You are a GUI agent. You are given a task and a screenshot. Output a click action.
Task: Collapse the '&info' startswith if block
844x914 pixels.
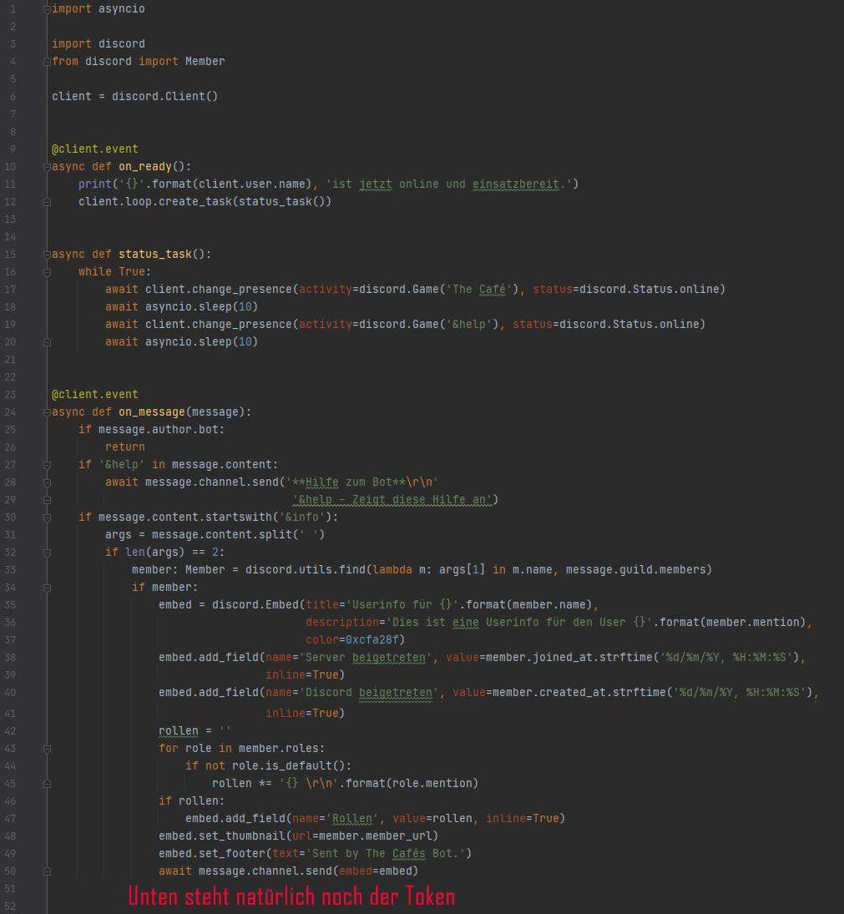tap(47, 517)
